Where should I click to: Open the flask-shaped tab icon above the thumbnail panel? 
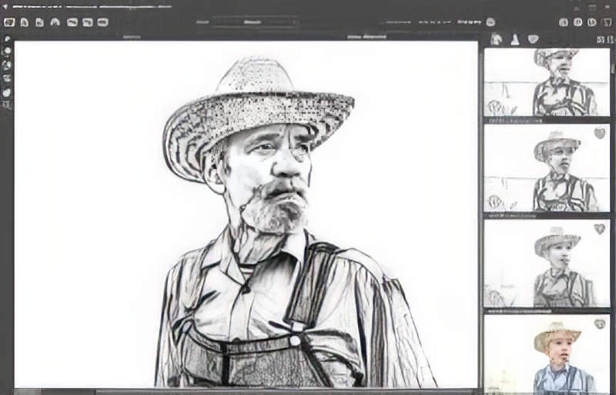(514, 39)
